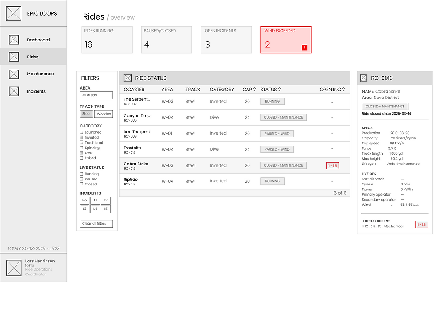Screen dimensions: 438x324
Task: Click the Ride Status panel icon
Action: click(128, 78)
